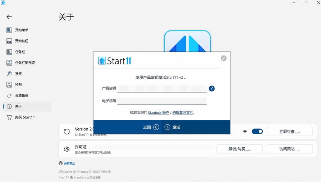Click the Taskbar (任务栏) sidebar icon

pos(9,52)
